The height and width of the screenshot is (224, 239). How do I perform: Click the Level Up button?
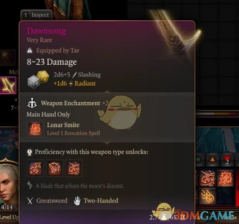(x=9, y=217)
